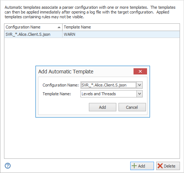Cancel the Add Automatic Template dialog
The image size is (184, 173).
point(132,107)
